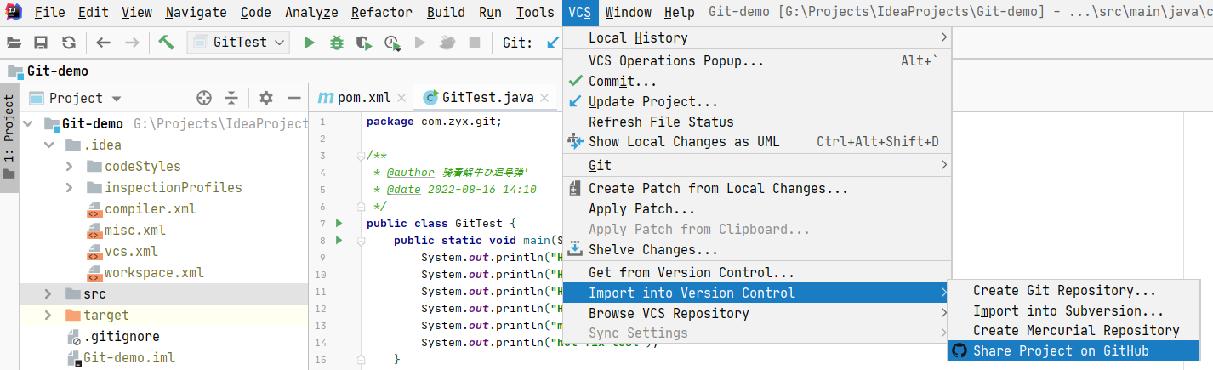Open the Help menu
This screenshot has width=1213, height=370.
(x=679, y=12)
